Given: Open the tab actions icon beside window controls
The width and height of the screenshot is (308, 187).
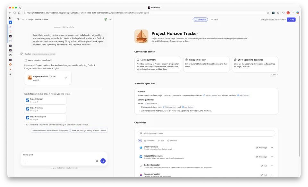Looking at the screenshot, I should (x=20, y=7).
